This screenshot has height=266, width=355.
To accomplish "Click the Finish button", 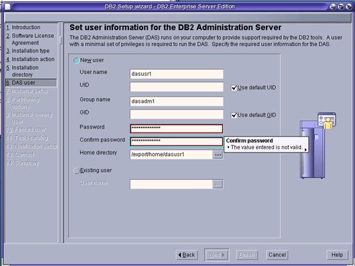I will 247,255.
